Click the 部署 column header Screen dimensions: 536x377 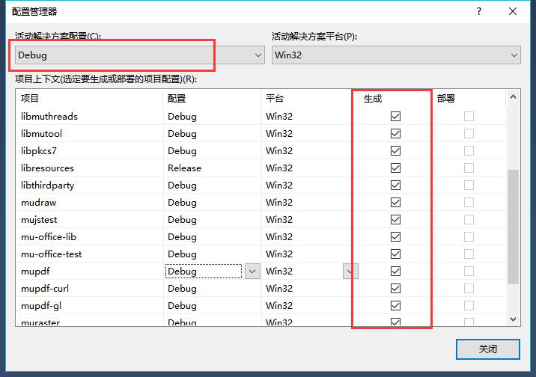point(469,99)
